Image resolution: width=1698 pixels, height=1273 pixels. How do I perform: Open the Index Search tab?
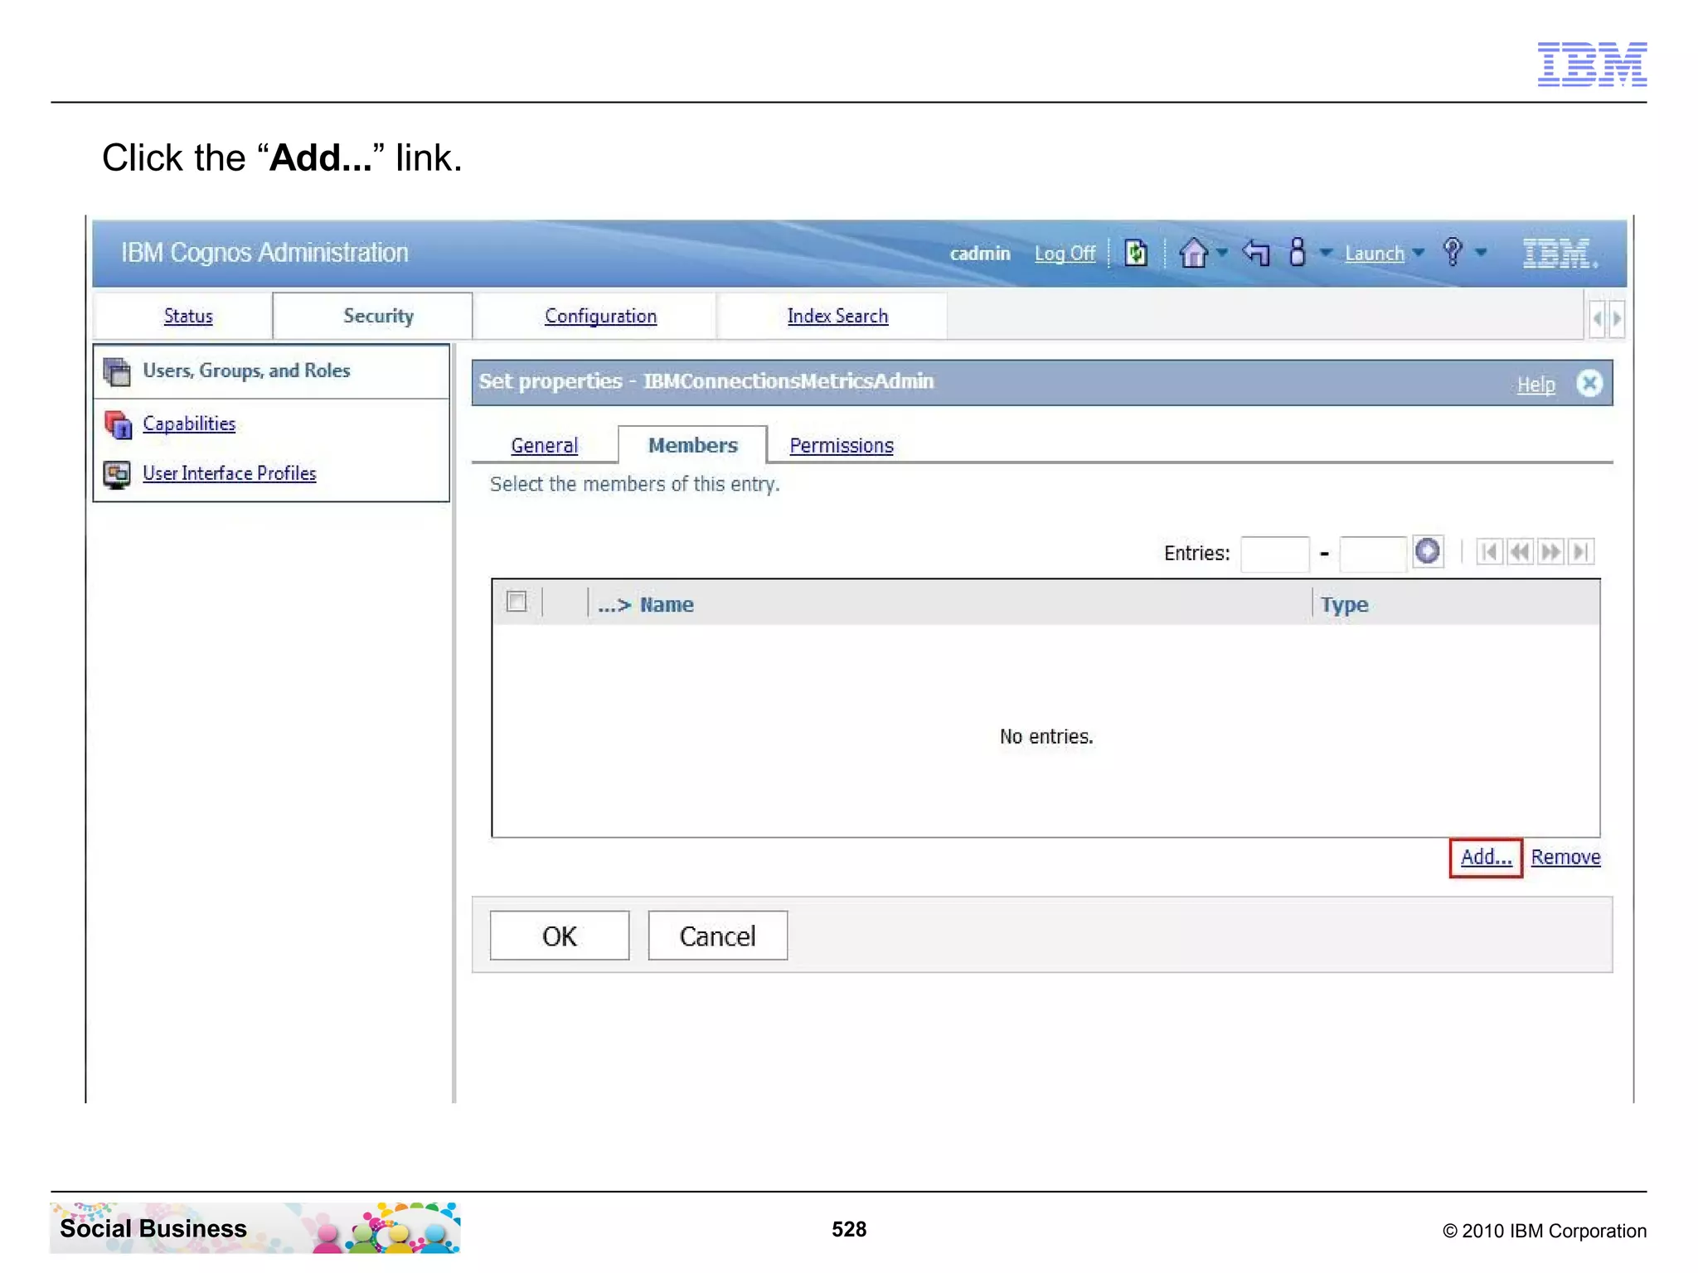click(x=837, y=316)
